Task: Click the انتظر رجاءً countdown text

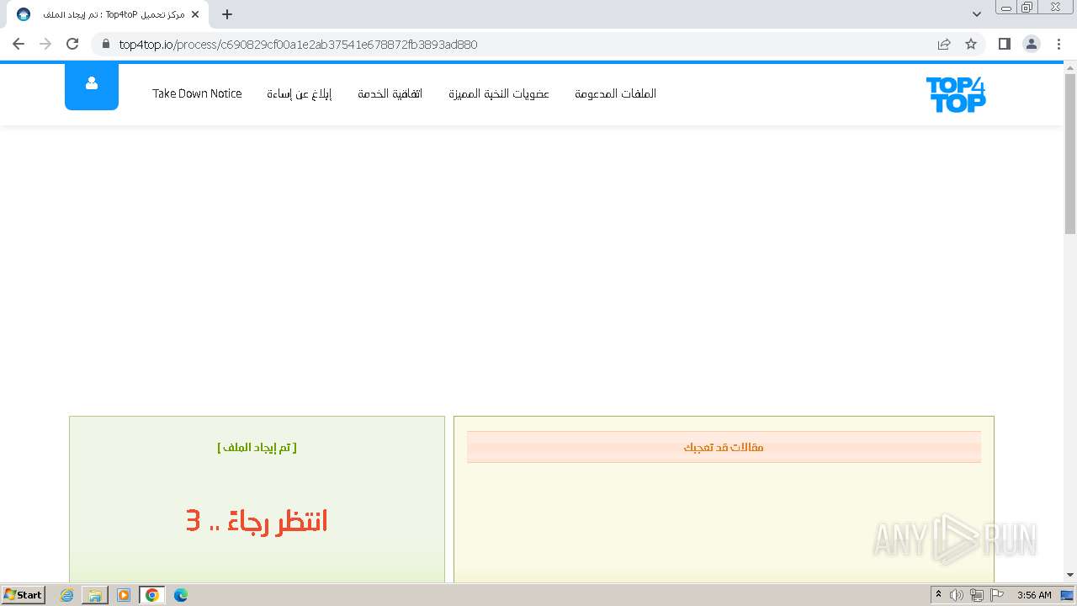Action: (x=257, y=521)
